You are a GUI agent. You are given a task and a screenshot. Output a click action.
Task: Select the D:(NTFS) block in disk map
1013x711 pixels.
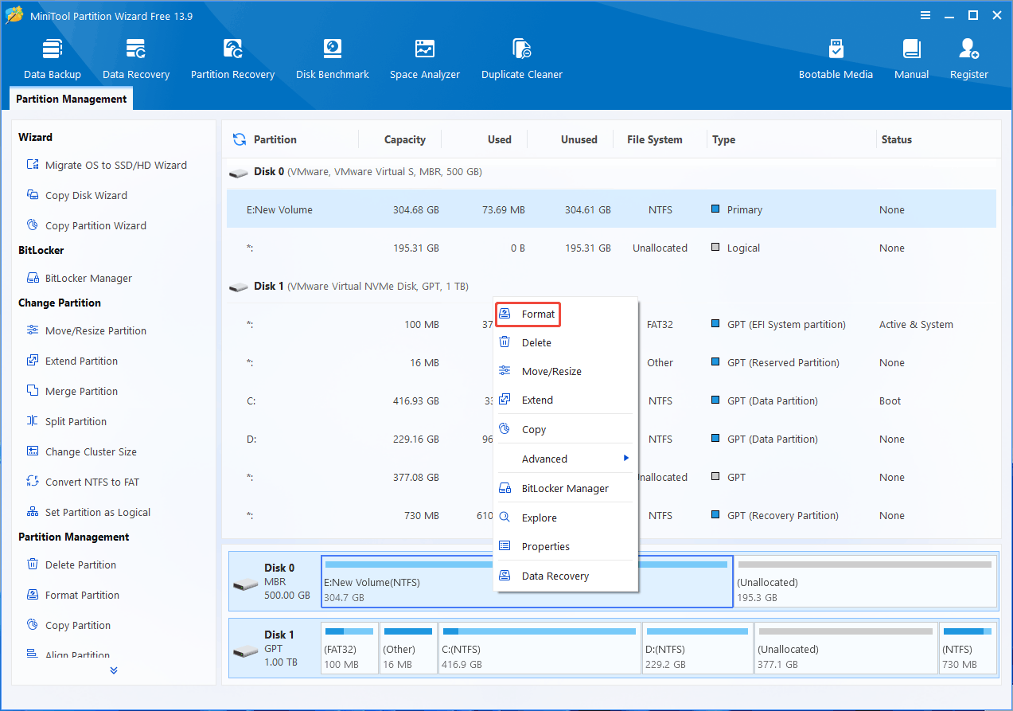[x=697, y=649]
